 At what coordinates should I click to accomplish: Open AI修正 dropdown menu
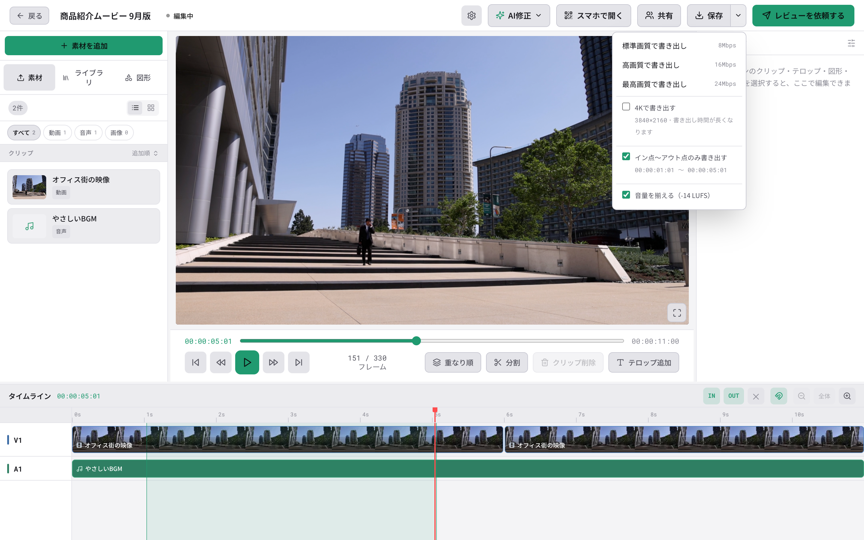click(x=519, y=16)
